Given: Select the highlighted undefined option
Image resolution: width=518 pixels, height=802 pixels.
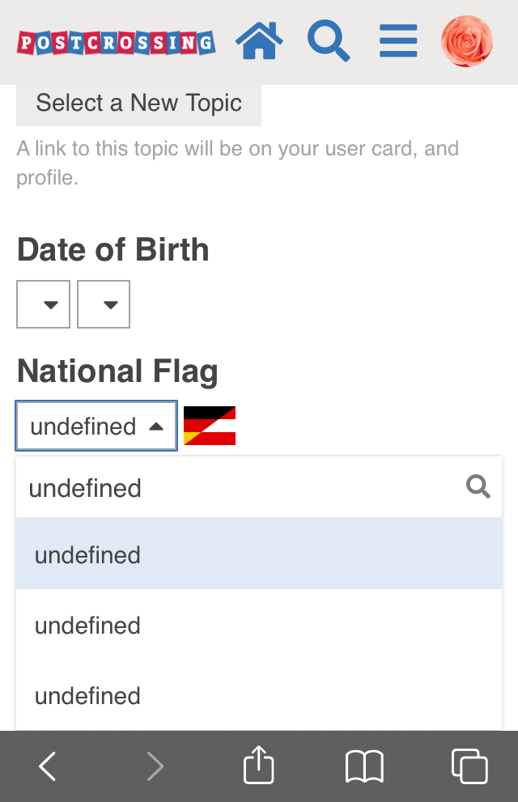Looking at the screenshot, I should [x=259, y=554].
